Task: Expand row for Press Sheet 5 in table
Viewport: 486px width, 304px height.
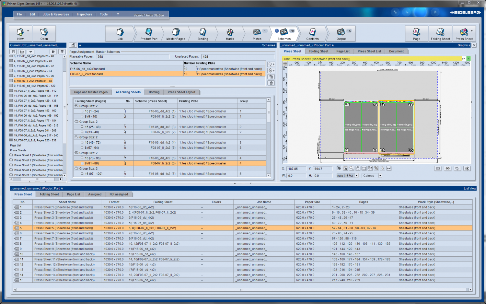Action: (x=15, y=228)
